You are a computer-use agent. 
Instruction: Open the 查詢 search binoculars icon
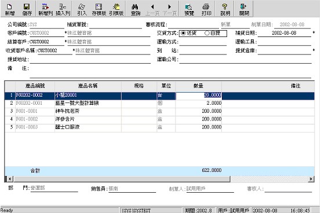[x=136, y=9]
